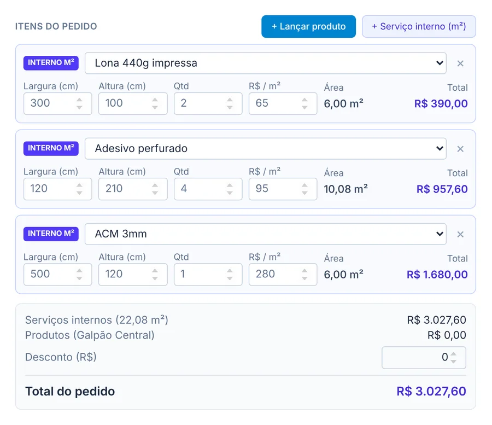492x425 pixels.
Task: Decrease Lona 440g Qtd with down arrow
Action: [x=230, y=107]
